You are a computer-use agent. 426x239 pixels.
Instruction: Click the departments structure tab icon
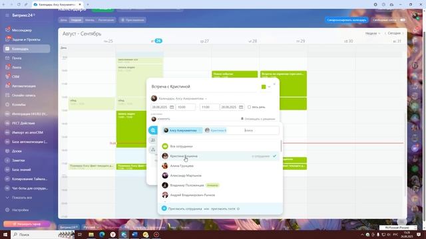(x=153, y=149)
